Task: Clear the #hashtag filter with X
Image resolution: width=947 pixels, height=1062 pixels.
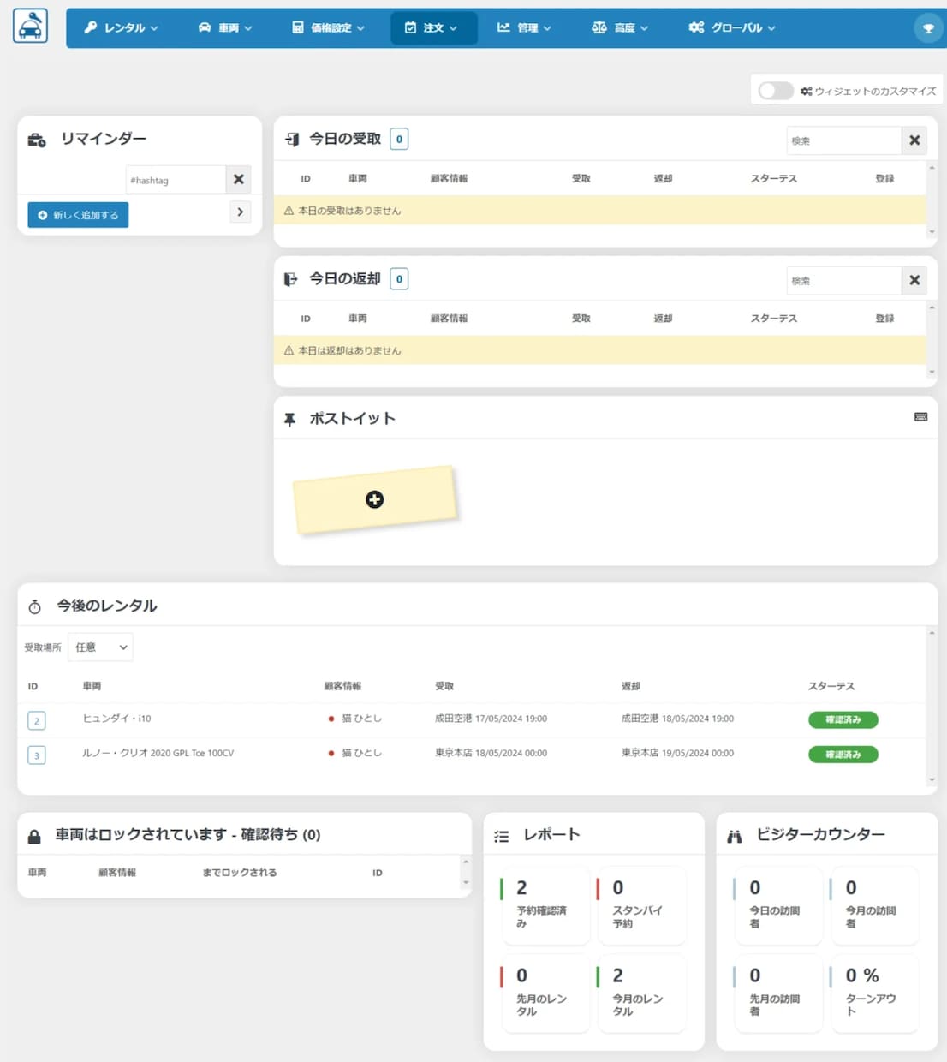Action: click(239, 180)
